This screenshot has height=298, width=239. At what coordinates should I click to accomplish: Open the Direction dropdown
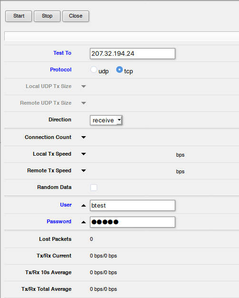tap(106, 120)
